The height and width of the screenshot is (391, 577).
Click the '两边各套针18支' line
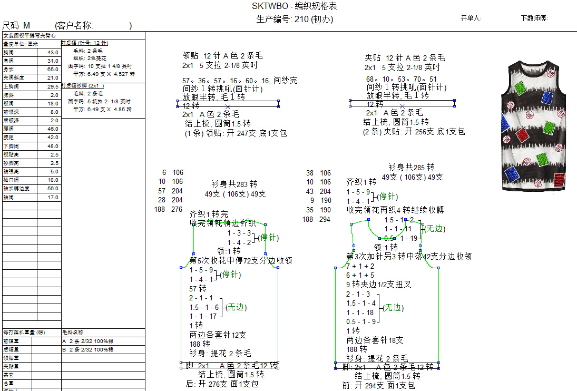(375, 340)
